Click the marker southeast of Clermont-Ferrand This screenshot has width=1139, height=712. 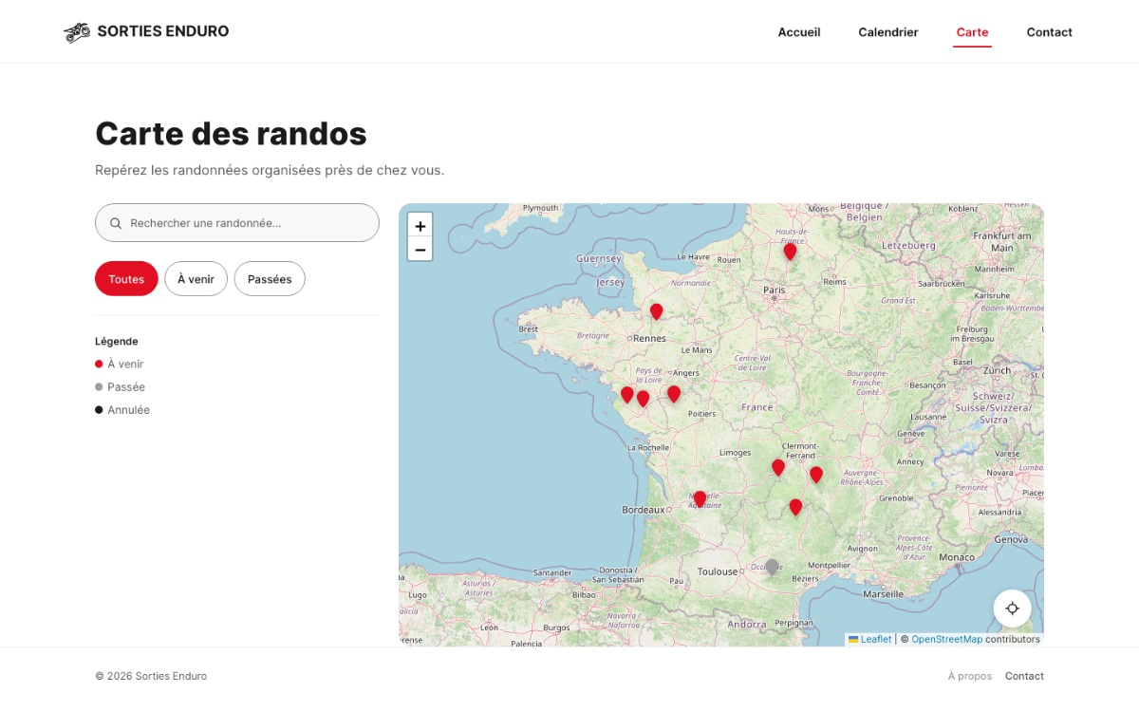click(x=816, y=474)
